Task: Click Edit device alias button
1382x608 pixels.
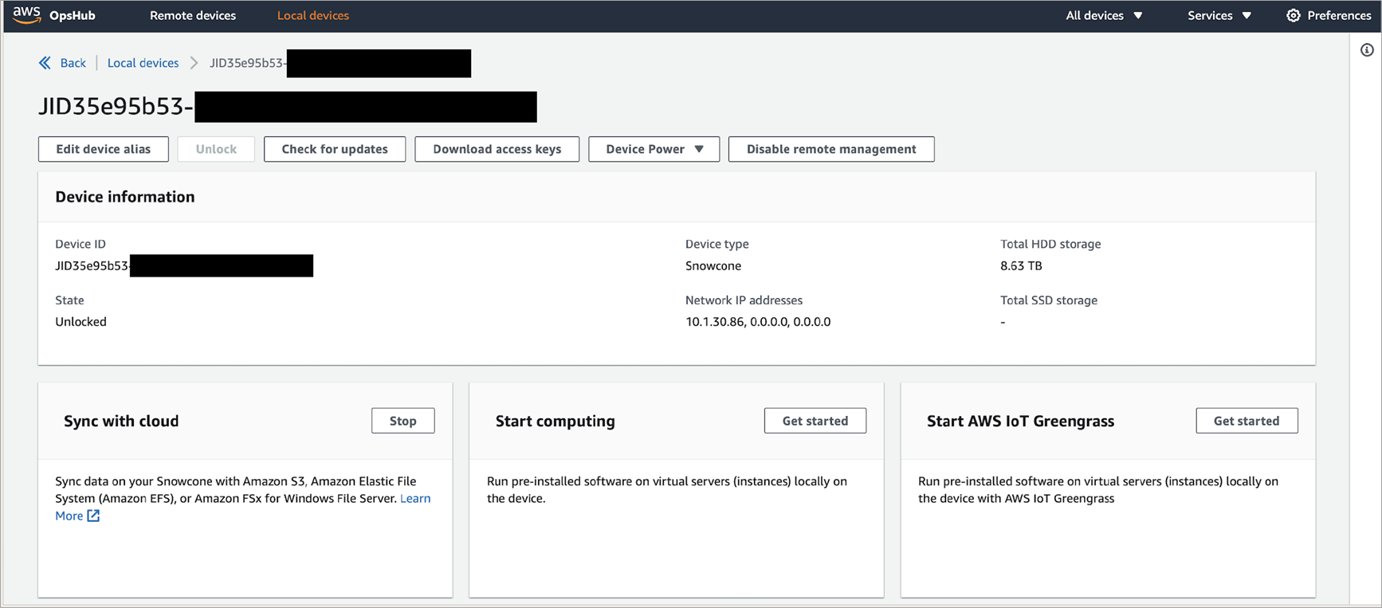Action: [x=104, y=149]
